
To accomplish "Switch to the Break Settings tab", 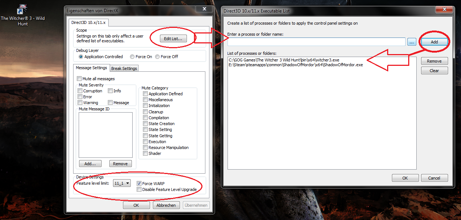I will point(124,68).
